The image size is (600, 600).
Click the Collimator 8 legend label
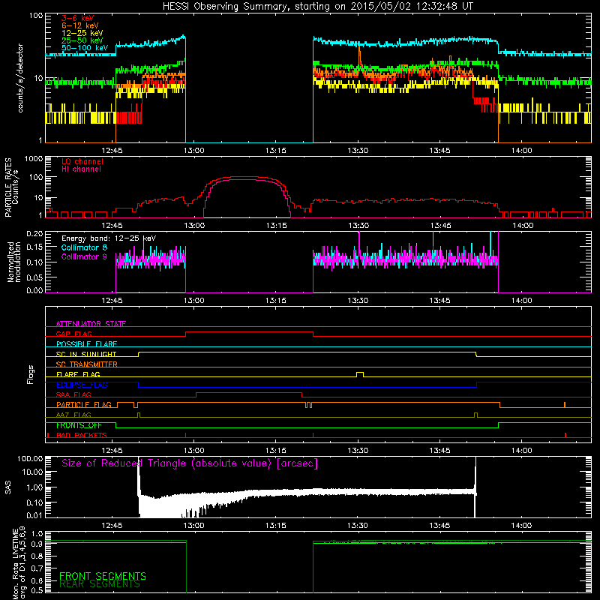[x=84, y=247]
